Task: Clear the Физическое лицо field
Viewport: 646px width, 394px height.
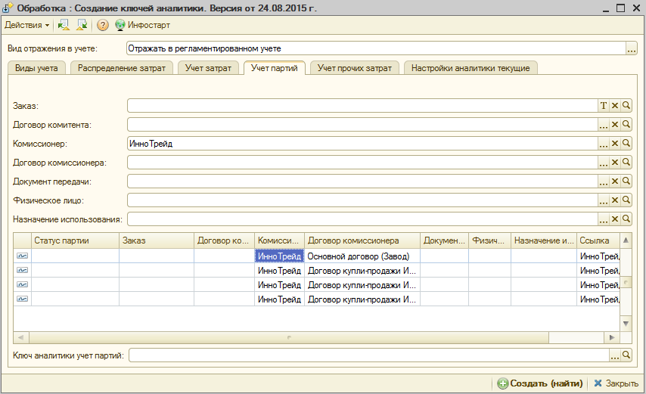Action: [615, 200]
